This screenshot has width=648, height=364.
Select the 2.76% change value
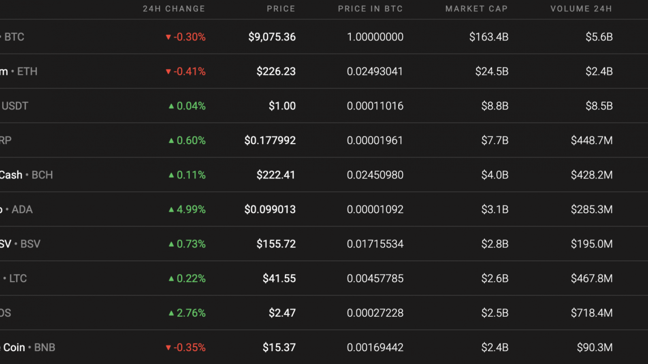[187, 313]
